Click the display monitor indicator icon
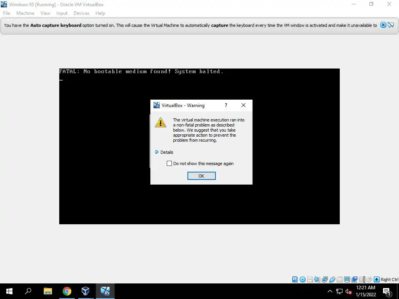Viewport: 399px width, 299px height. point(347,280)
